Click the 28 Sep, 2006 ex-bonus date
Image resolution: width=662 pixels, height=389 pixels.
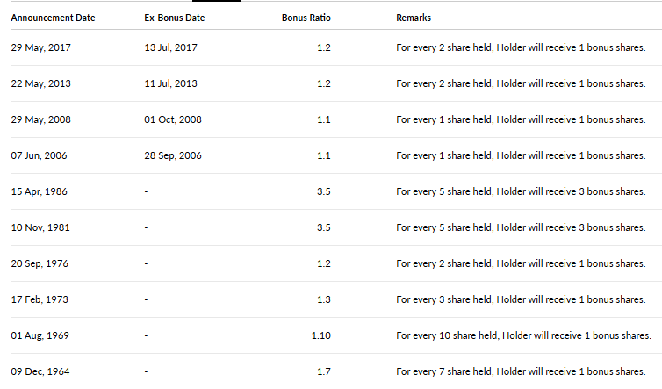point(173,155)
